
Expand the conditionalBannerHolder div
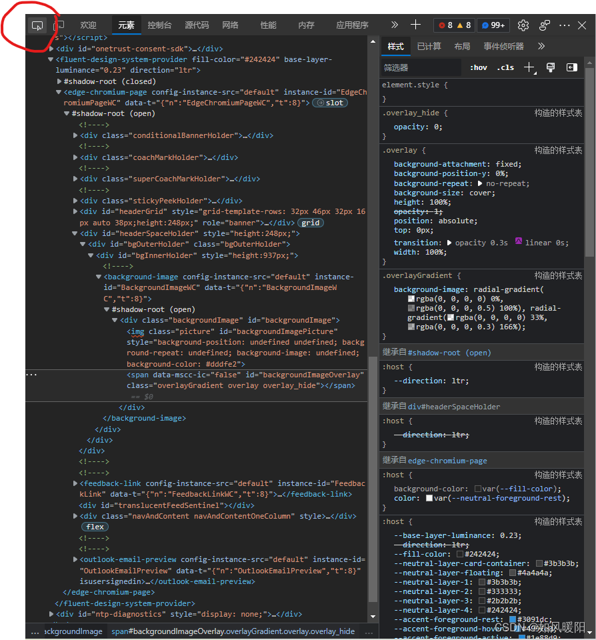click(75, 135)
